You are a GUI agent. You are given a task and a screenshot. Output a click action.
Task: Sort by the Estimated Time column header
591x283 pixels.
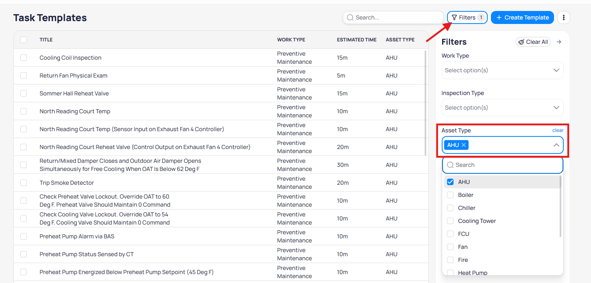[356, 40]
